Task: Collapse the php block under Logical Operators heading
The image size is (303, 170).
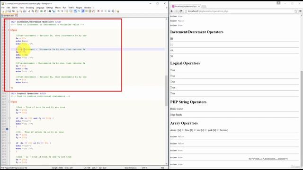Action: click(9, 102)
